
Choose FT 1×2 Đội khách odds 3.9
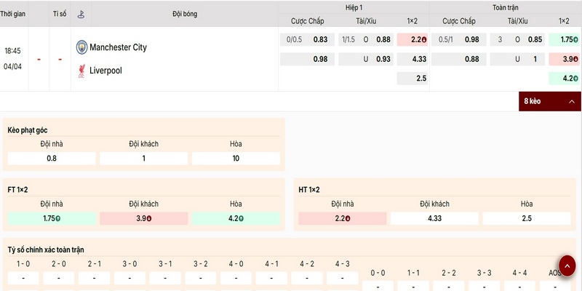[143, 218]
